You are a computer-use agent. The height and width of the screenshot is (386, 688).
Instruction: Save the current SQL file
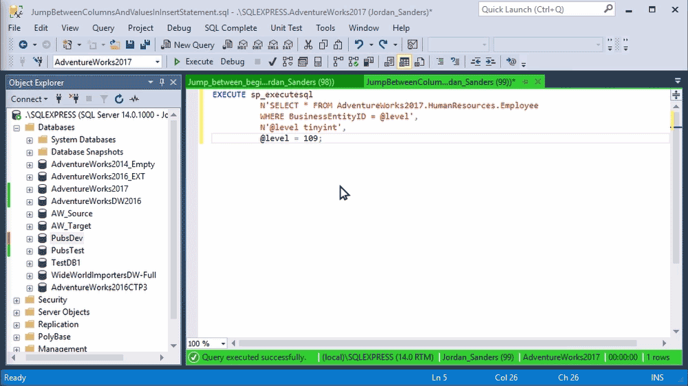click(130, 45)
